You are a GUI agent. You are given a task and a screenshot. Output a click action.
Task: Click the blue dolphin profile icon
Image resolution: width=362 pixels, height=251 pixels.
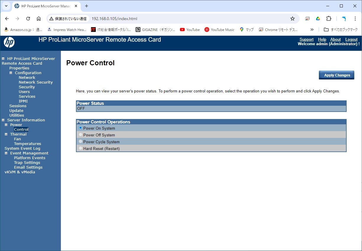click(344, 19)
